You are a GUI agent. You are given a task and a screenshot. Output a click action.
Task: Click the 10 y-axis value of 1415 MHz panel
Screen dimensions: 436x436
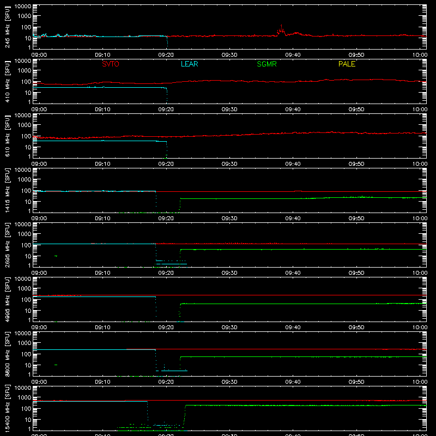[28, 202]
